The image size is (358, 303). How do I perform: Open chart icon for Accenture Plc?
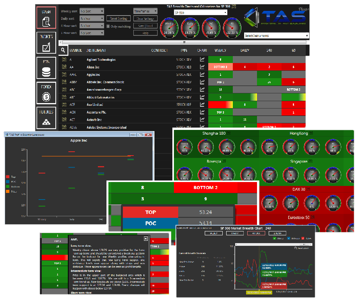pos(202,112)
